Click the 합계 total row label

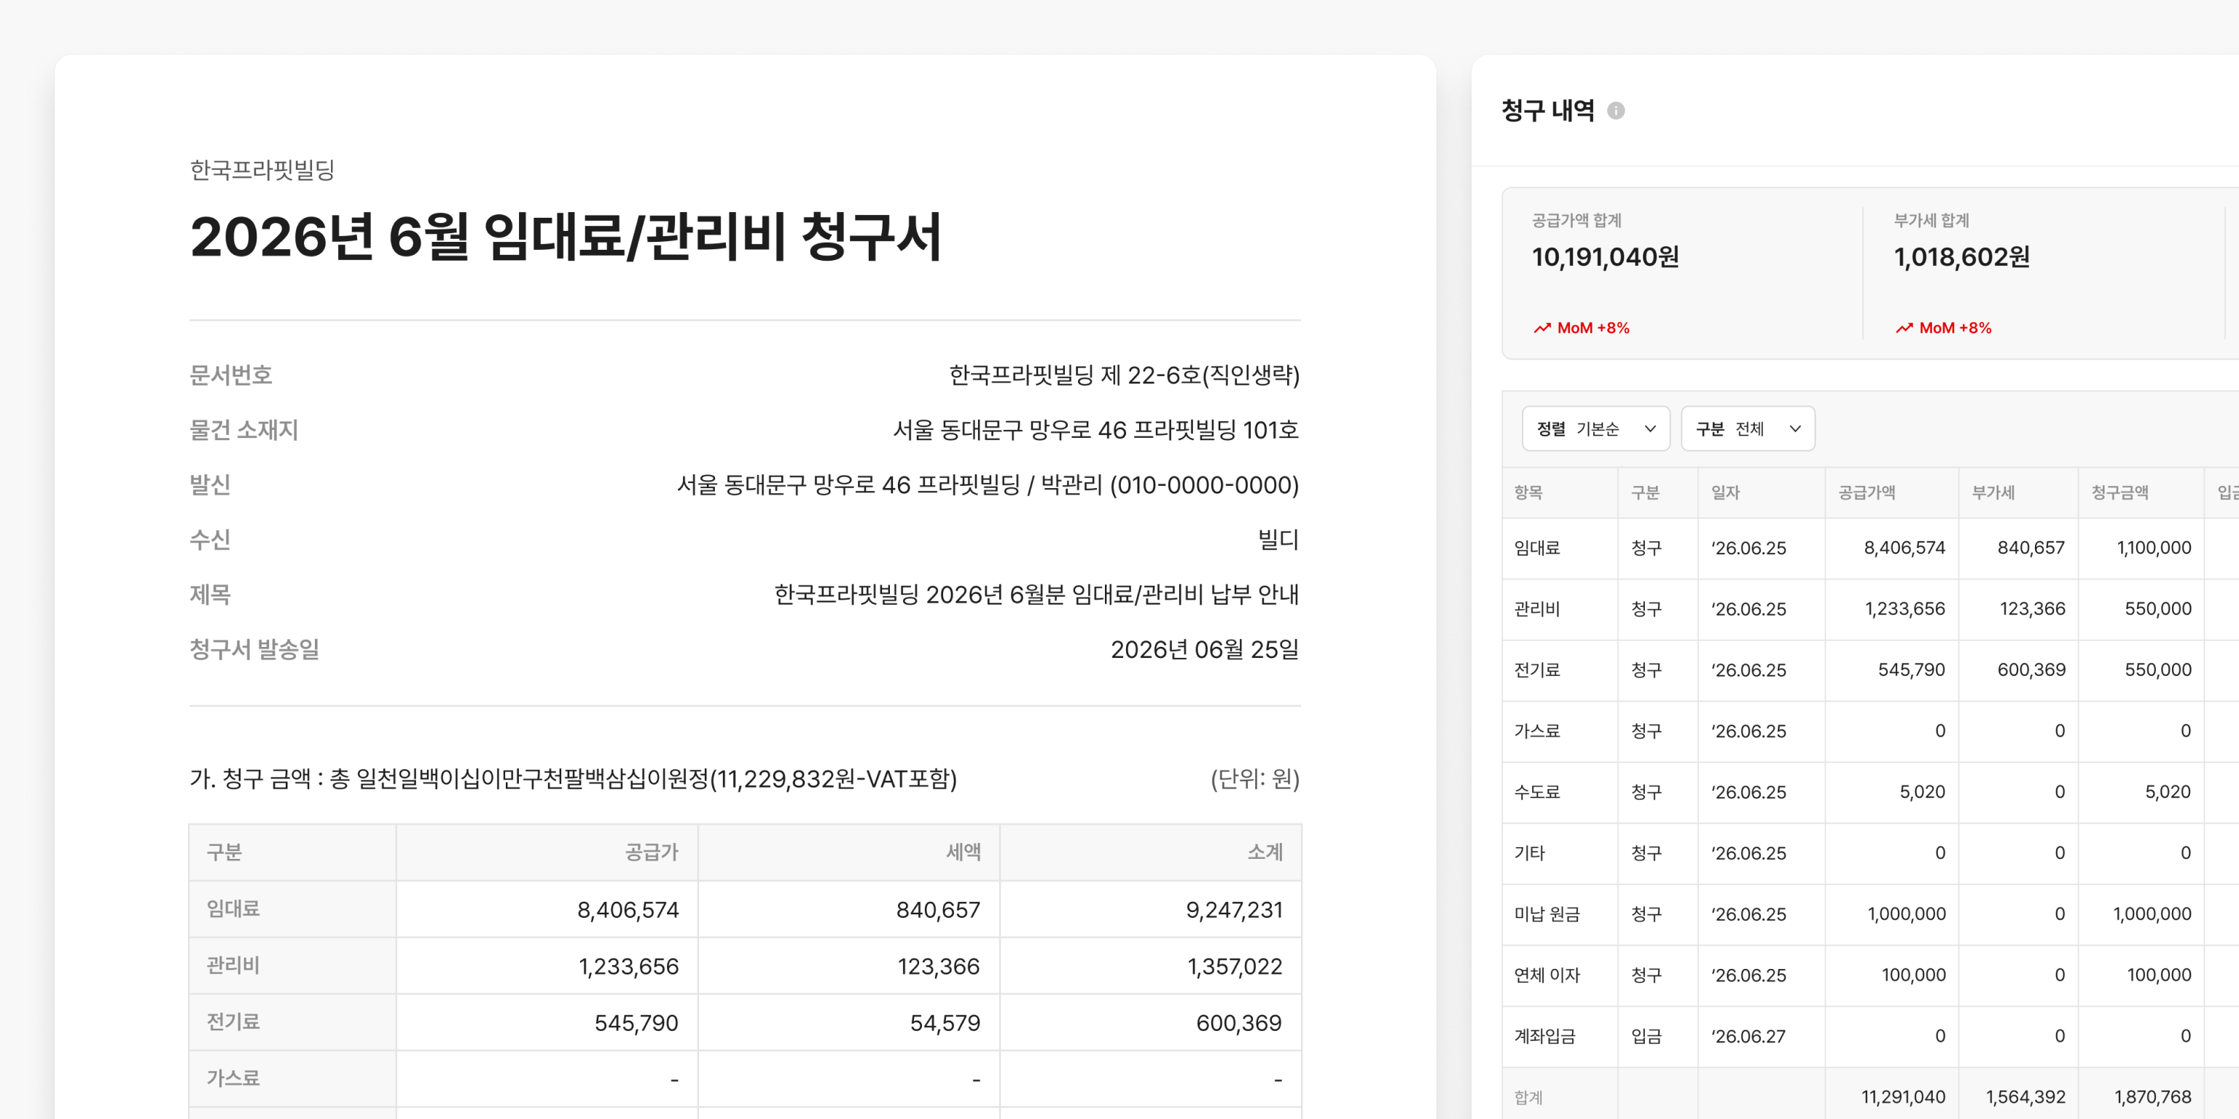(x=1529, y=1097)
